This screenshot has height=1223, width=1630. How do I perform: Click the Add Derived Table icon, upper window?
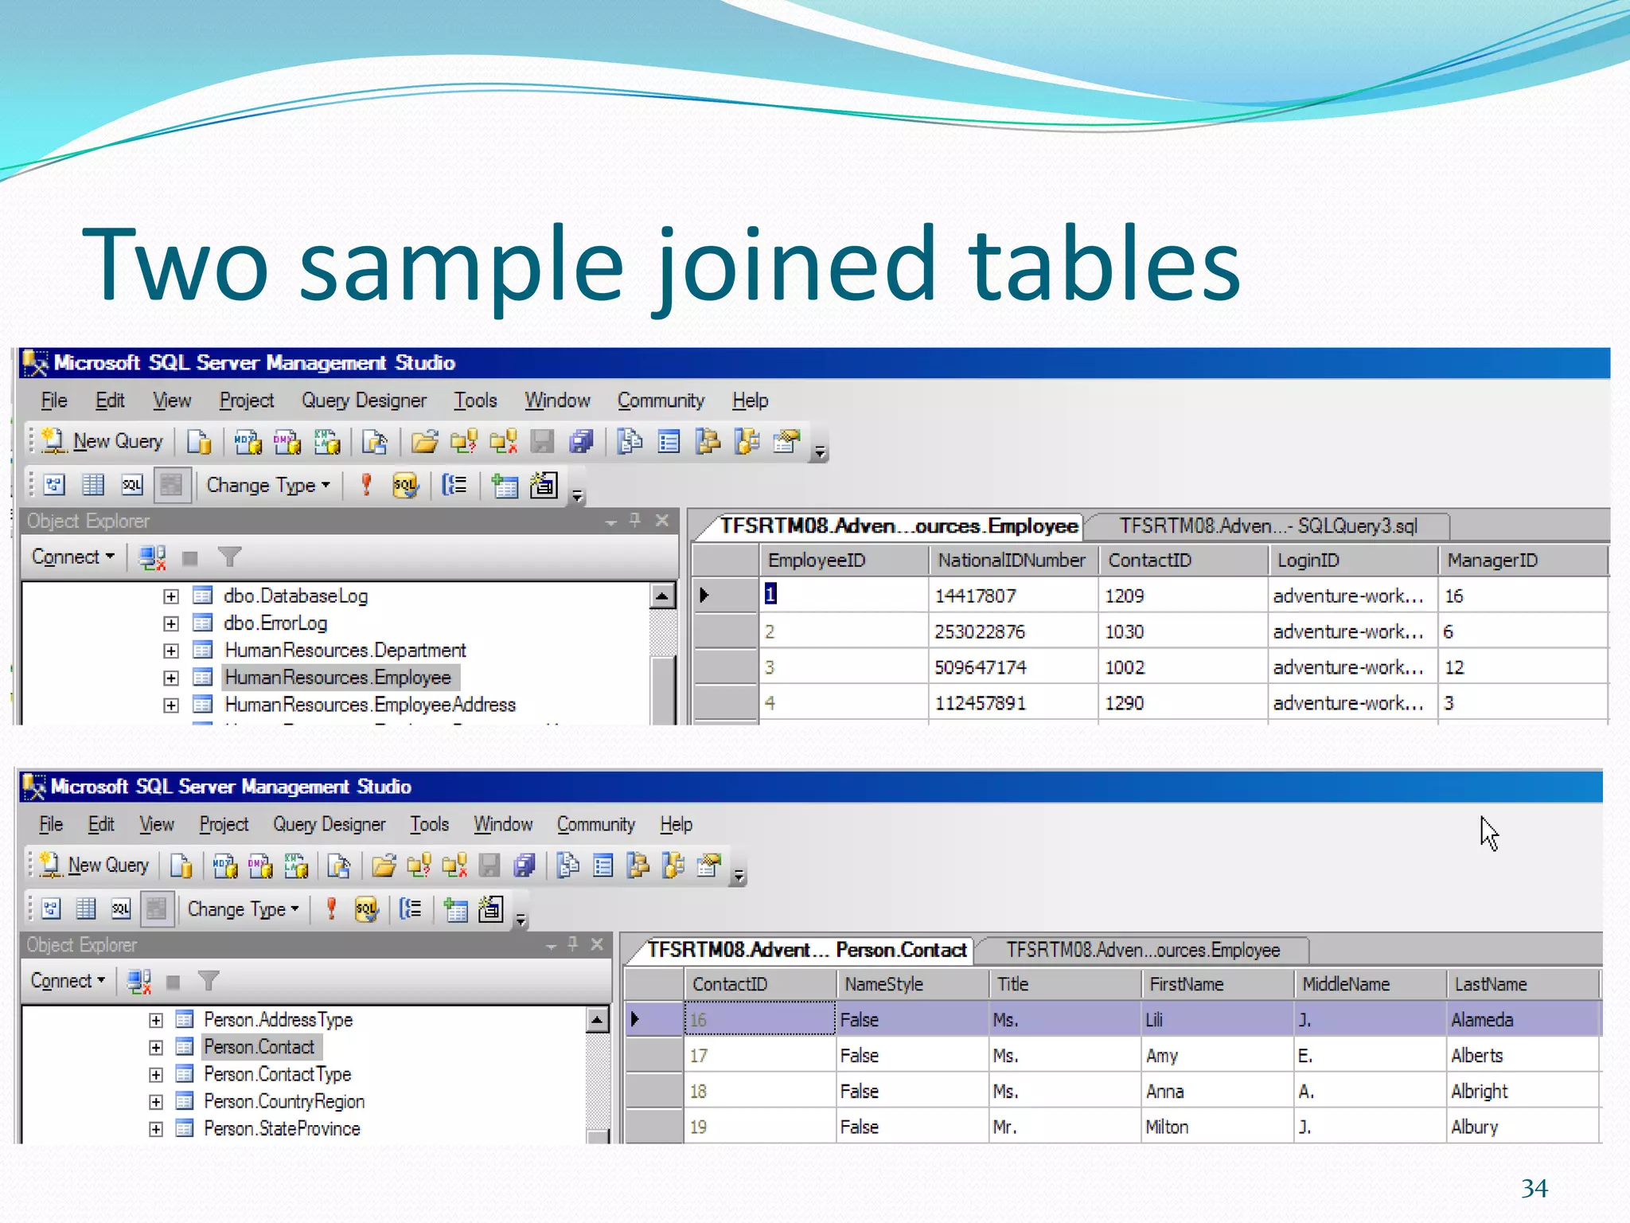coord(544,484)
